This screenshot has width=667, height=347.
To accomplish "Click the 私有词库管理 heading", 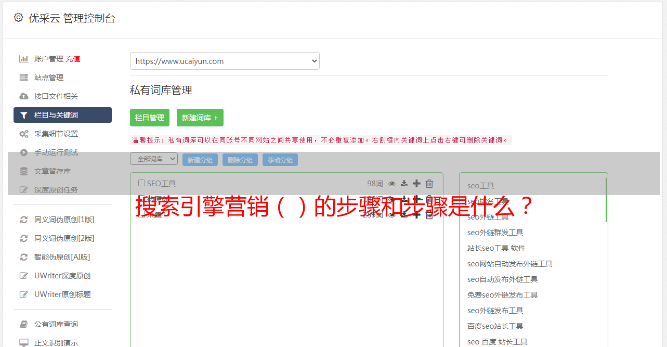I will pos(161,90).
